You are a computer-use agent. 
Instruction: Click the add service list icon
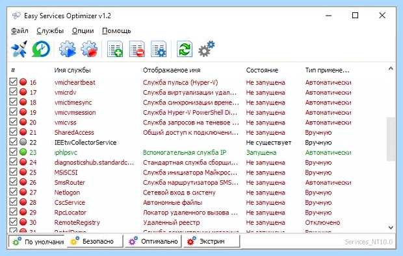pos(115,49)
